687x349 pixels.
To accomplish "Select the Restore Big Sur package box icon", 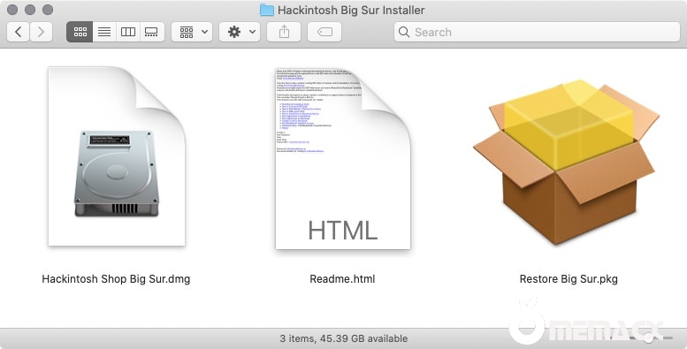I will [x=566, y=162].
